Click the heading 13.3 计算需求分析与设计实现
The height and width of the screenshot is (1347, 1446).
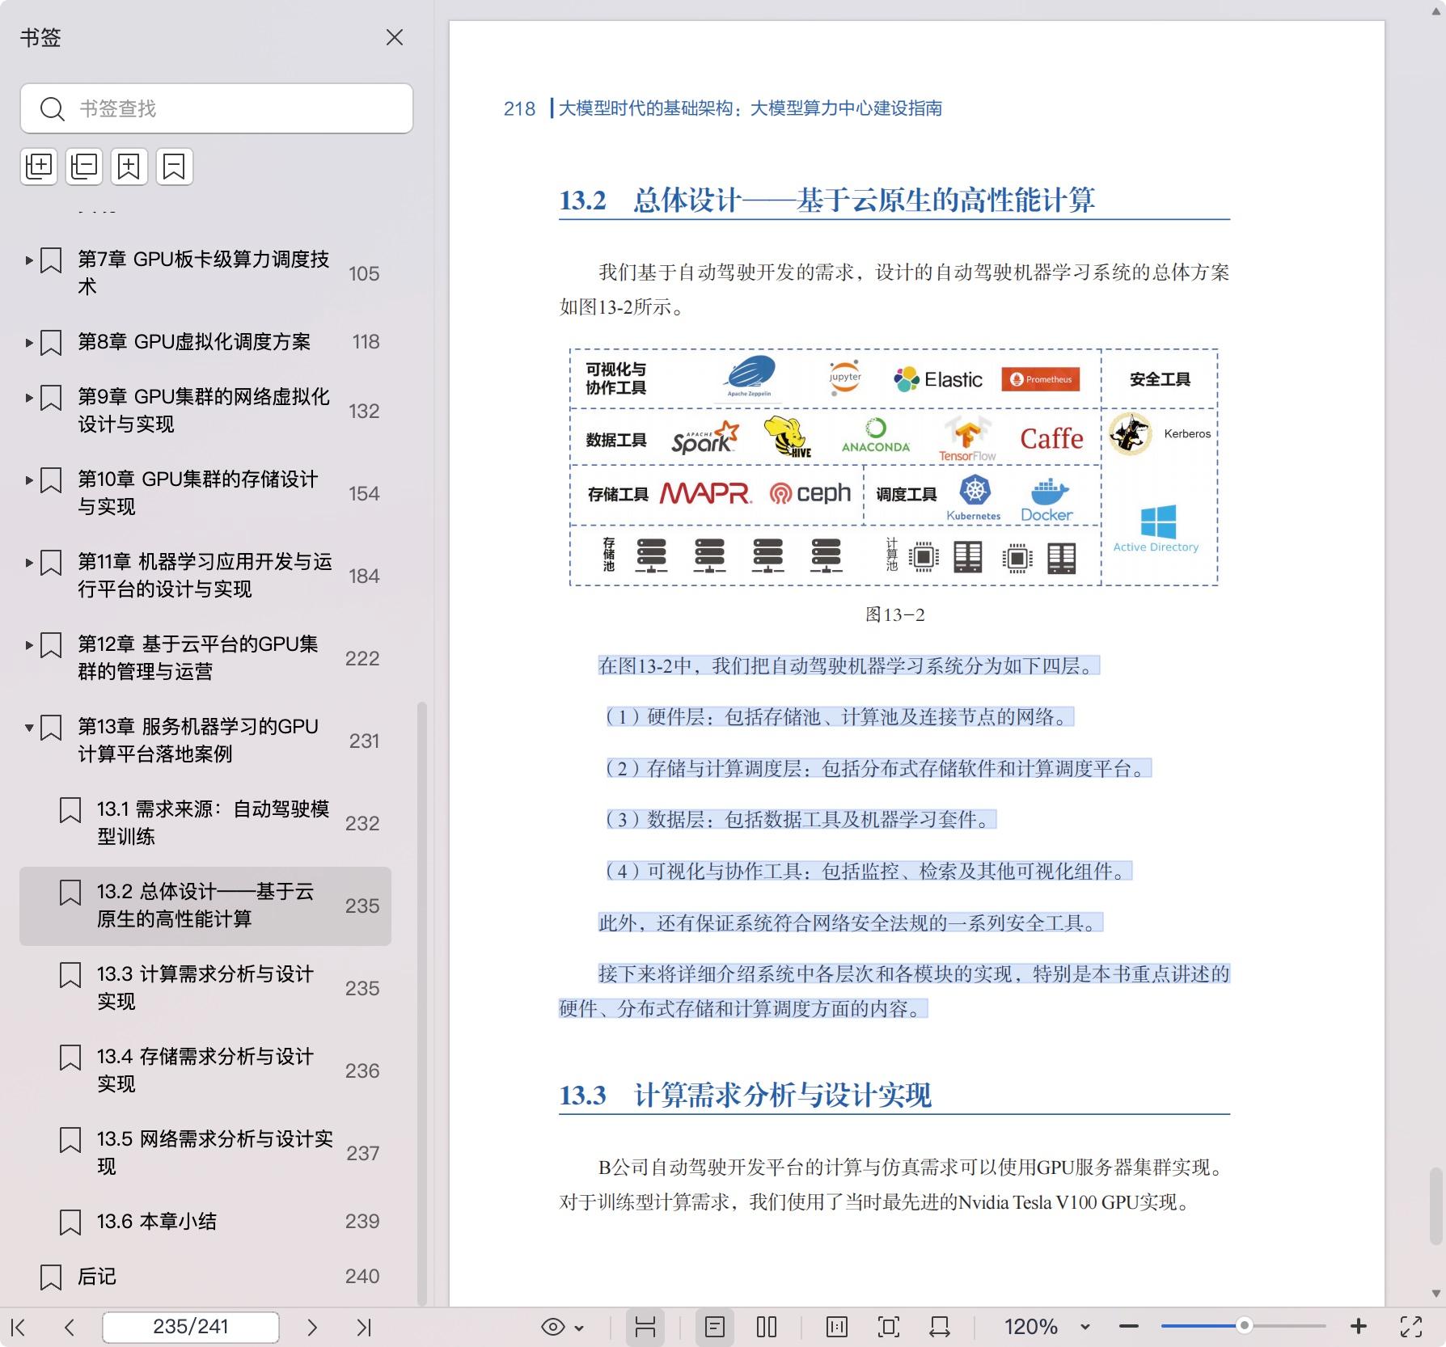(x=745, y=1095)
